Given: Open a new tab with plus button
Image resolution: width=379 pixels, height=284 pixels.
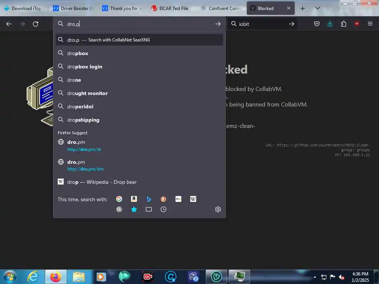Looking at the screenshot, I should click(302, 9).
